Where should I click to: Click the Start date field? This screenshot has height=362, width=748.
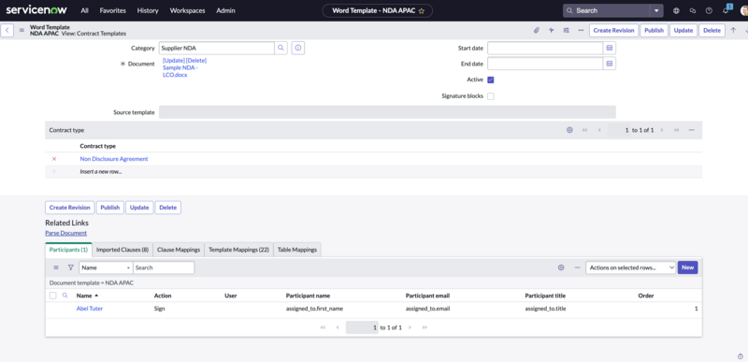pyautogui.click(x=545, y=48)
